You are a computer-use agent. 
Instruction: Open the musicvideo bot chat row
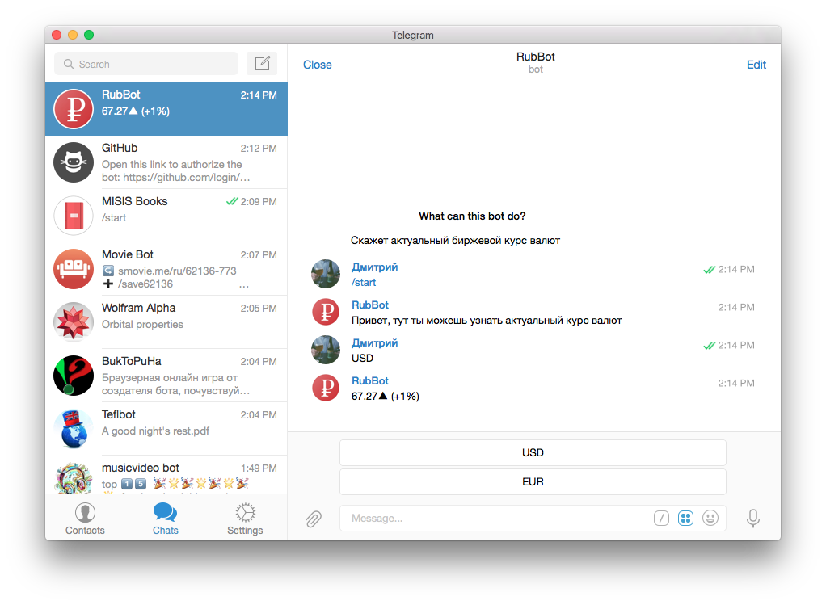166,474
